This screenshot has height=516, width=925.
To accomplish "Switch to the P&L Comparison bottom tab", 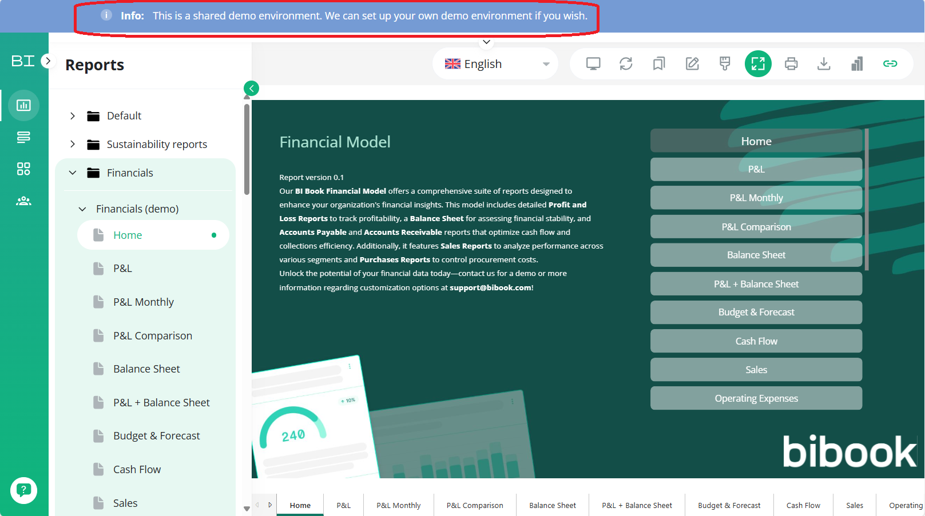I will [x=475, y=505].
